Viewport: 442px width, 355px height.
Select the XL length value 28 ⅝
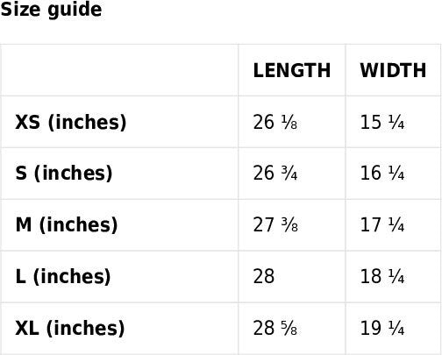(x=275, y=328)
